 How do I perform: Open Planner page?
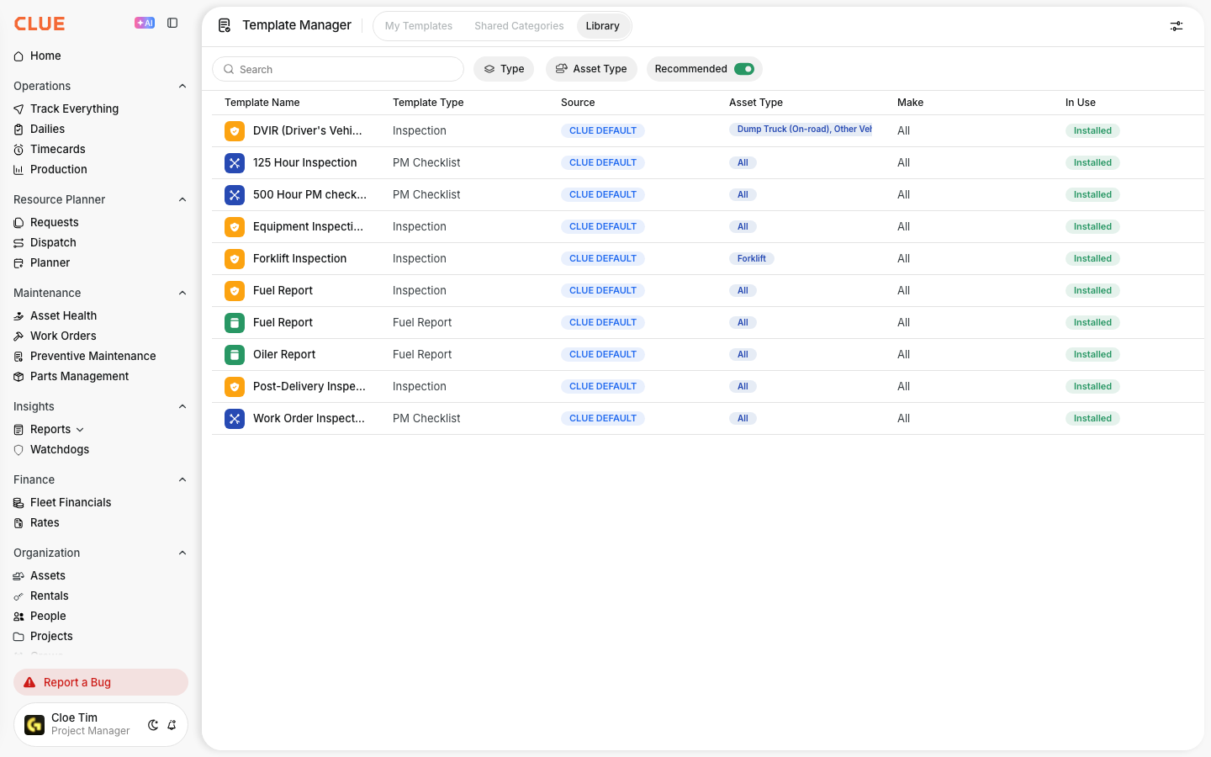(50, 262)
